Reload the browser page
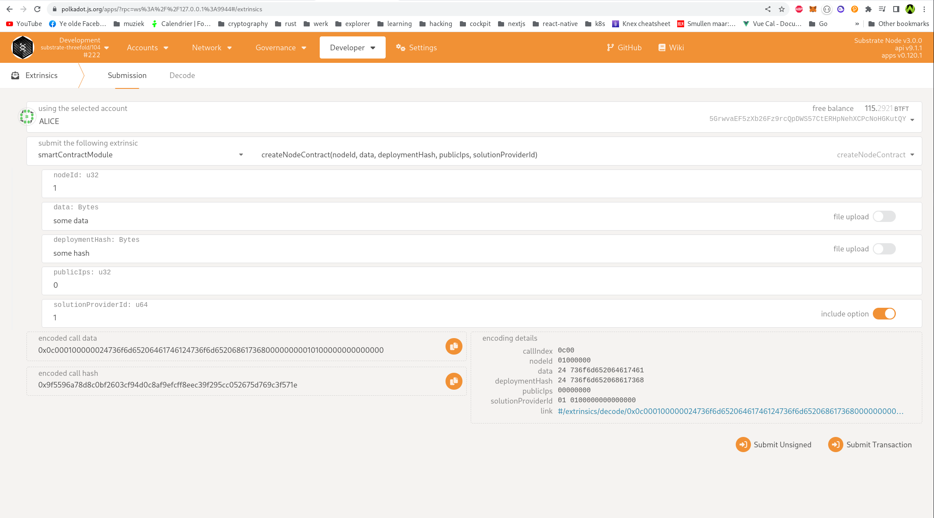This screenshot has width=934, height=518. point(37,9)
